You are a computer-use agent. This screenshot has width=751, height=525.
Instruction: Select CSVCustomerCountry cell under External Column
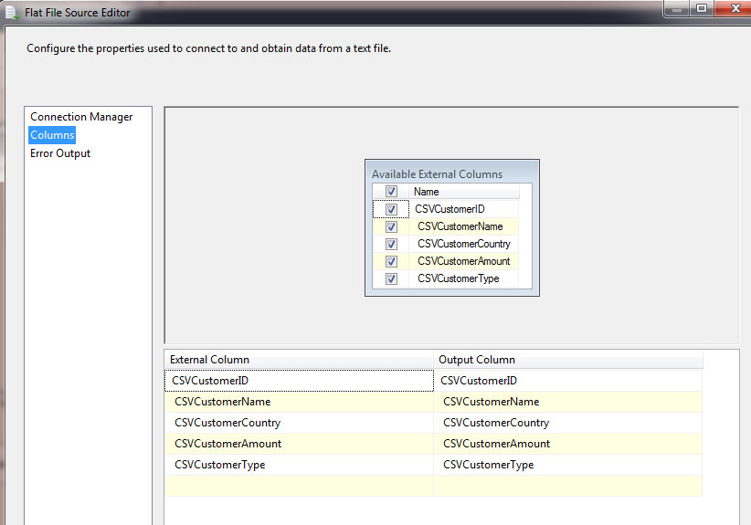[299, 423]
